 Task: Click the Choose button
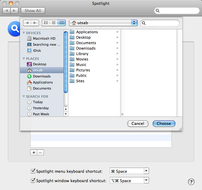[164, 124]
